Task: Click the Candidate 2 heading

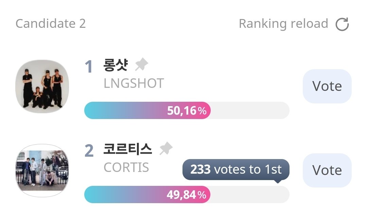Action: coord(51,24)
